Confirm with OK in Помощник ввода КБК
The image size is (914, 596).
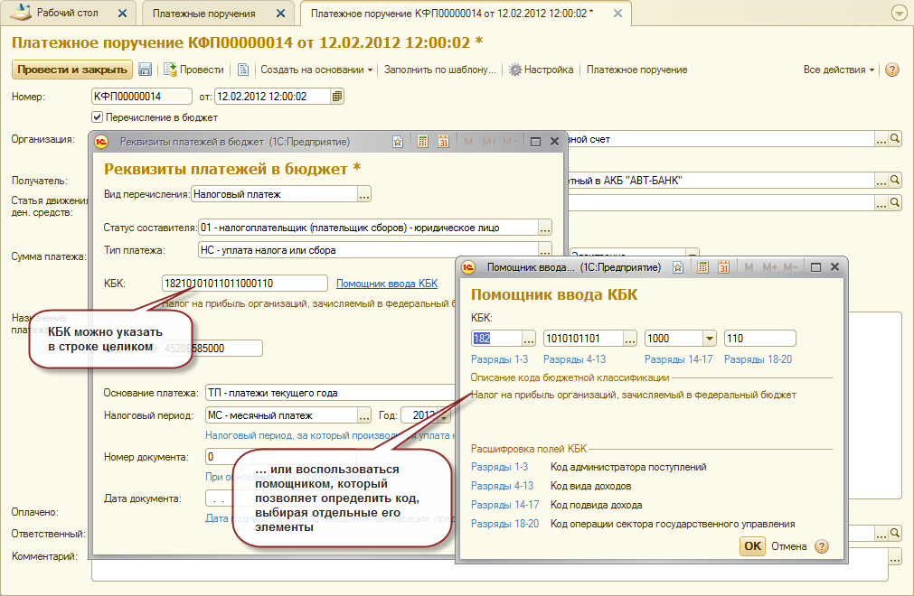click(752, 546)
